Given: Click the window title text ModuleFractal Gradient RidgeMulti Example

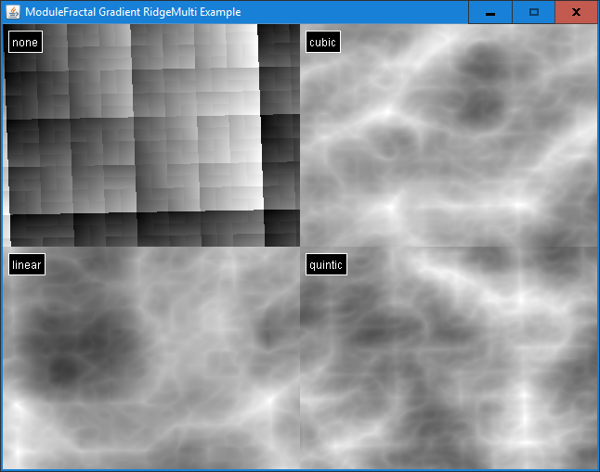Looking at the screenshot, I should coord(133,12).
